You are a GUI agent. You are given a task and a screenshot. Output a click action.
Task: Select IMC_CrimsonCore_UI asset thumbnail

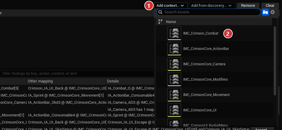coord(174,110)
